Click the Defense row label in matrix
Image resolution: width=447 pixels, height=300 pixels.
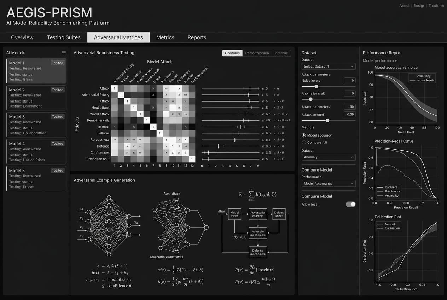[x=103, y=146]
